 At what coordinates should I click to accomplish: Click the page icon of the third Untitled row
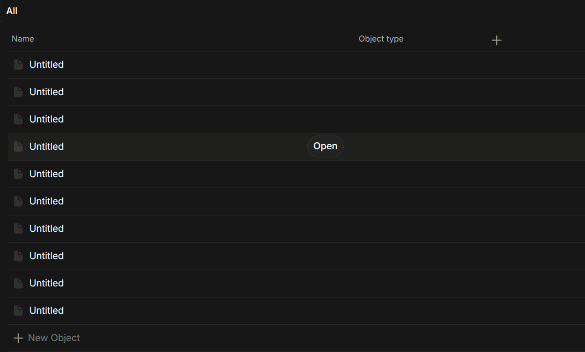18,119
